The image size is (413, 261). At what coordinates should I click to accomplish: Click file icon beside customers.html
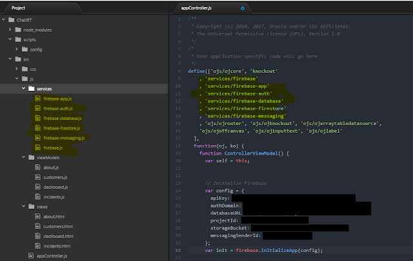coord(37,226)
